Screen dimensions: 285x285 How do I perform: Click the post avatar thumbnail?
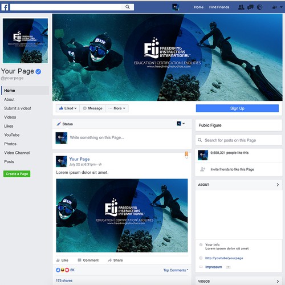pyautogui.click(x=62, y=161)
